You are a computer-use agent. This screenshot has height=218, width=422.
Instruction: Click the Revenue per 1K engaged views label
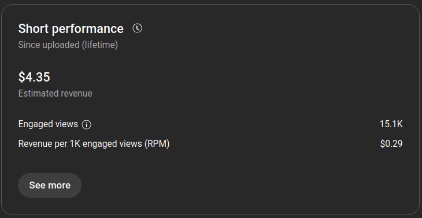[x=94, y=144]
